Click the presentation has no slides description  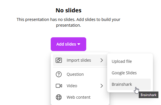[x=68, y=22]
